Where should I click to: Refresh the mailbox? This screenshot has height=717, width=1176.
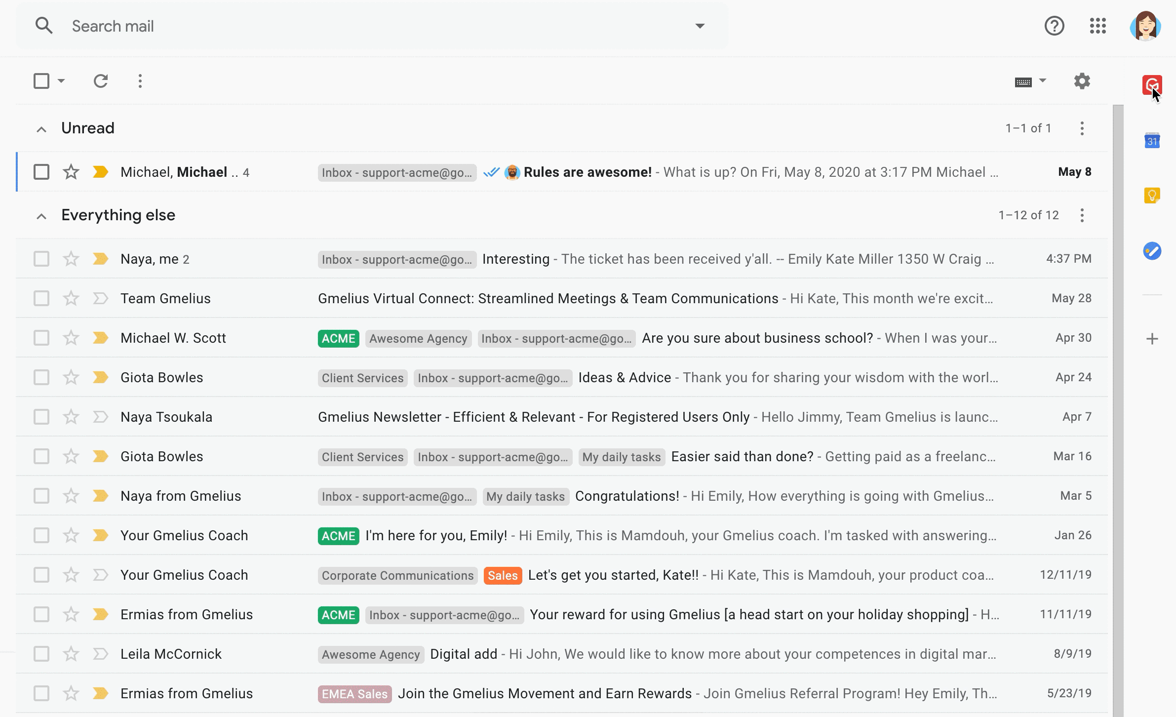101,81
